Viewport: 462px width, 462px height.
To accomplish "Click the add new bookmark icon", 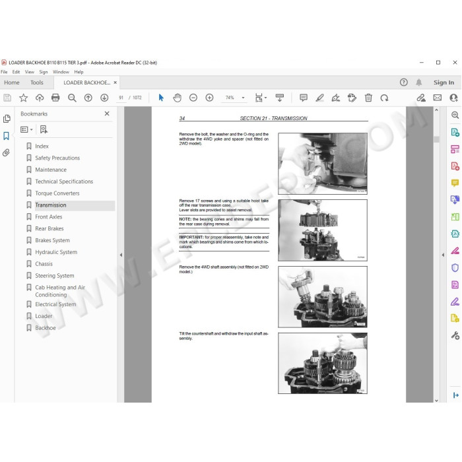I will [44, 129].
